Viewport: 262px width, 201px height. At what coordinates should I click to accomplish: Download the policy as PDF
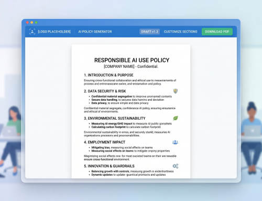217,31
